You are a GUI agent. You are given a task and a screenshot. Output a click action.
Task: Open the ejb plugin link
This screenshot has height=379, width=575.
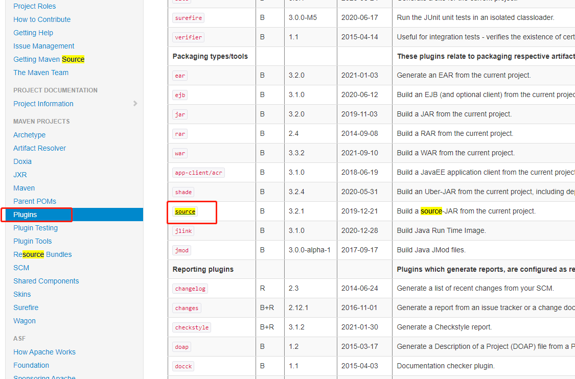click(x=180, y=96)
